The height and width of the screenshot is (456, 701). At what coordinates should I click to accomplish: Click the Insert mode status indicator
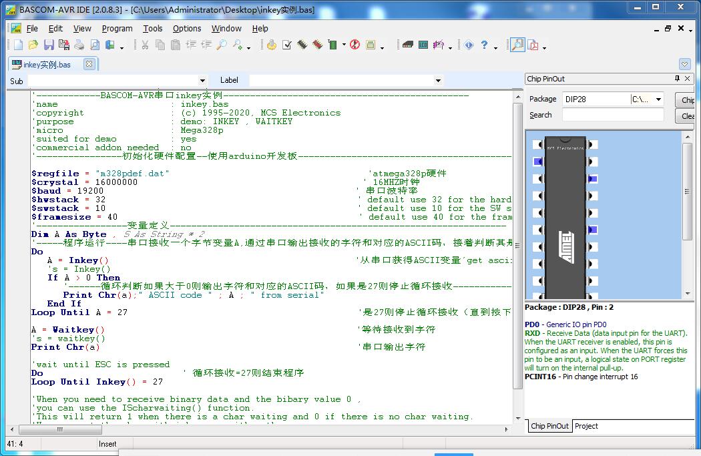107,444
